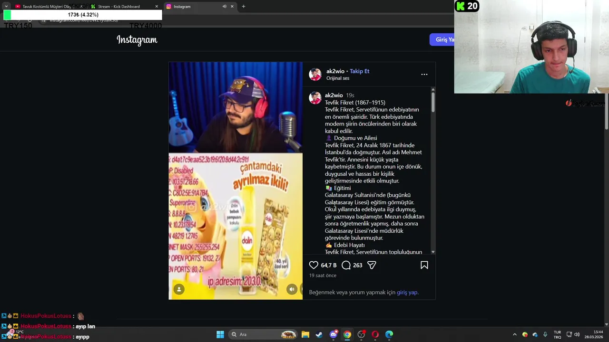Expand hidden system tray icons
Image resolution: width=609 pixels, height=342 pixels.
pos(514,334)
